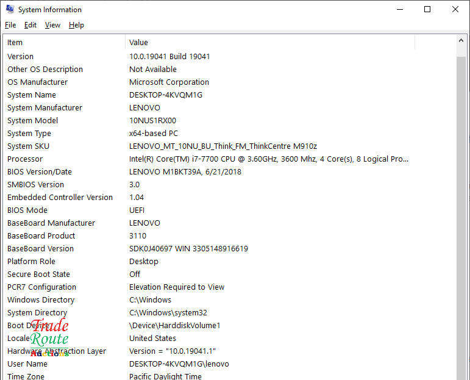Click the System Information app icon in title bar
Screen dimensions: 470x380
10,9
